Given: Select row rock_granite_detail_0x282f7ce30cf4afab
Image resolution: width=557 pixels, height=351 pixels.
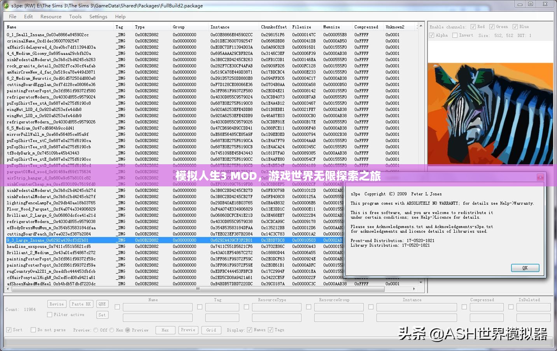Looking at the screenshot, I should click(x=211, y=66).
